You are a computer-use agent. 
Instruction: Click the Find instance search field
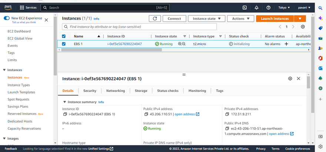(167, 27)
